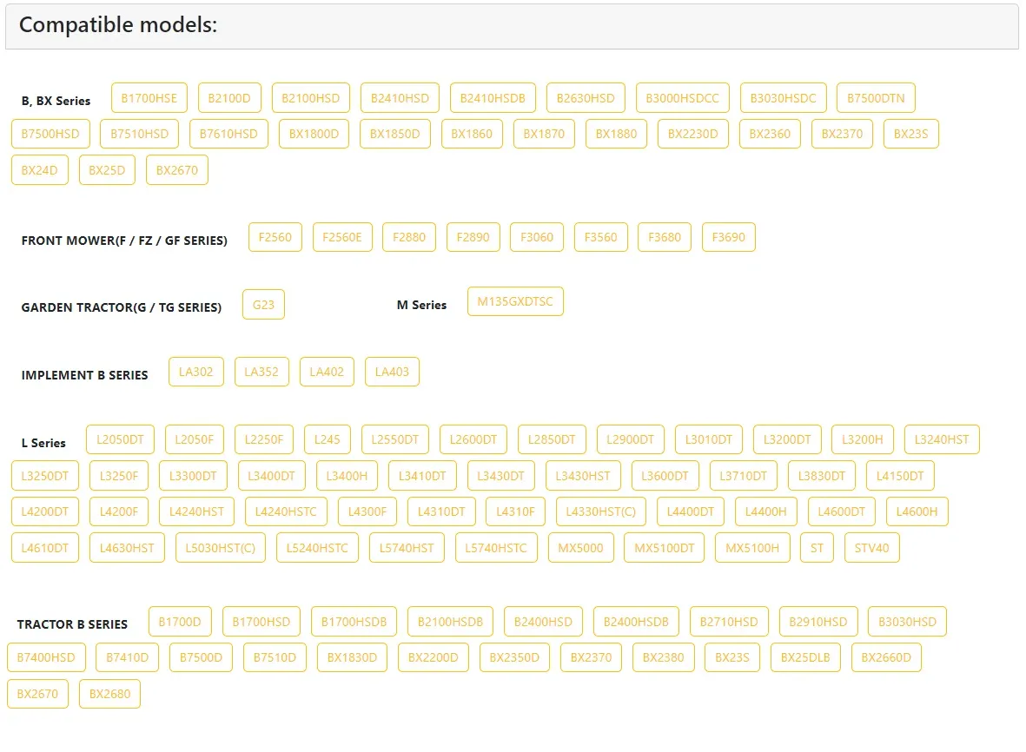
Task: Click the LA352 implement model
Action: click(261, 372)
